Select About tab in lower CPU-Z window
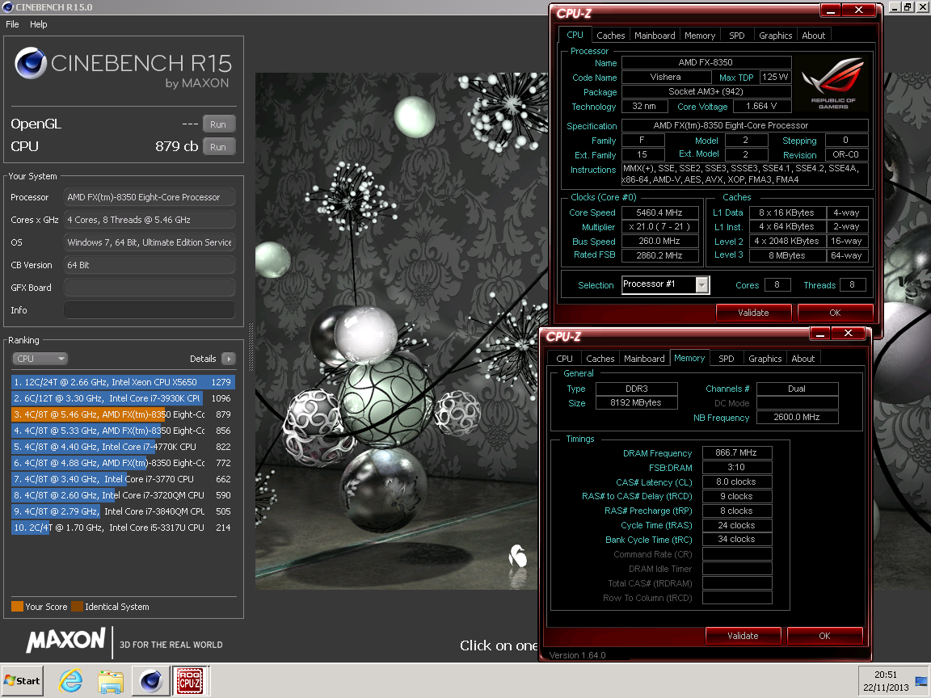The height and width of the screenshot is (698, 931). (803, 359)
